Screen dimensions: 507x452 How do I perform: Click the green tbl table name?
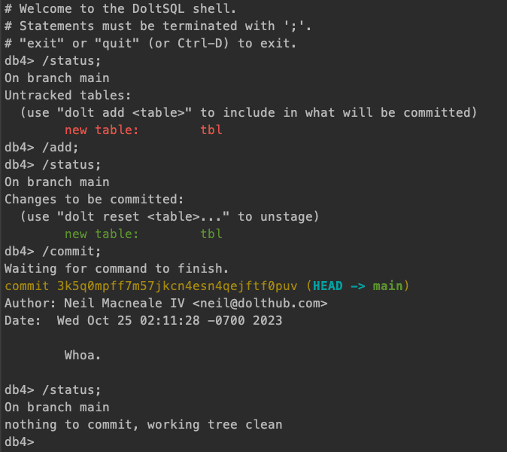[211, 234]
